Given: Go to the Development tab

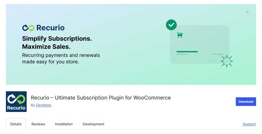Looking at the screenshot, I should tap(93, 124).
